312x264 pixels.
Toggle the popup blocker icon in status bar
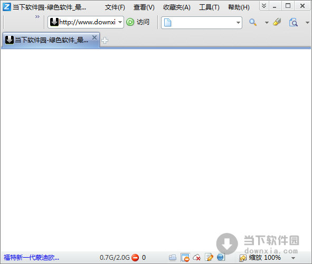coord(185,258)
